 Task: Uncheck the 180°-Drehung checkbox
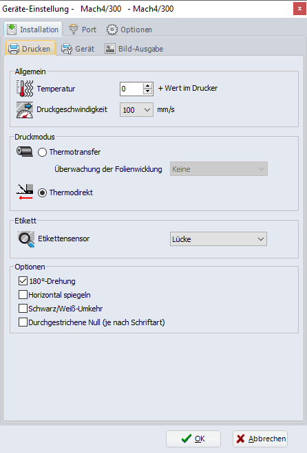pyautogui.click(x=23, y=281)
